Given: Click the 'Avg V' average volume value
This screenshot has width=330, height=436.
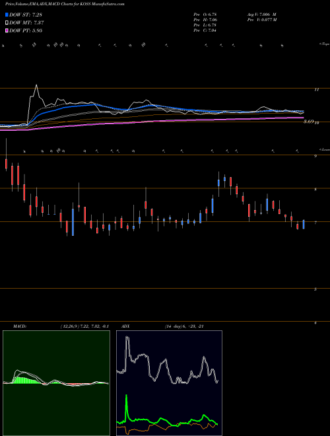Looking at the screenshot, I should tap(261, 14).
